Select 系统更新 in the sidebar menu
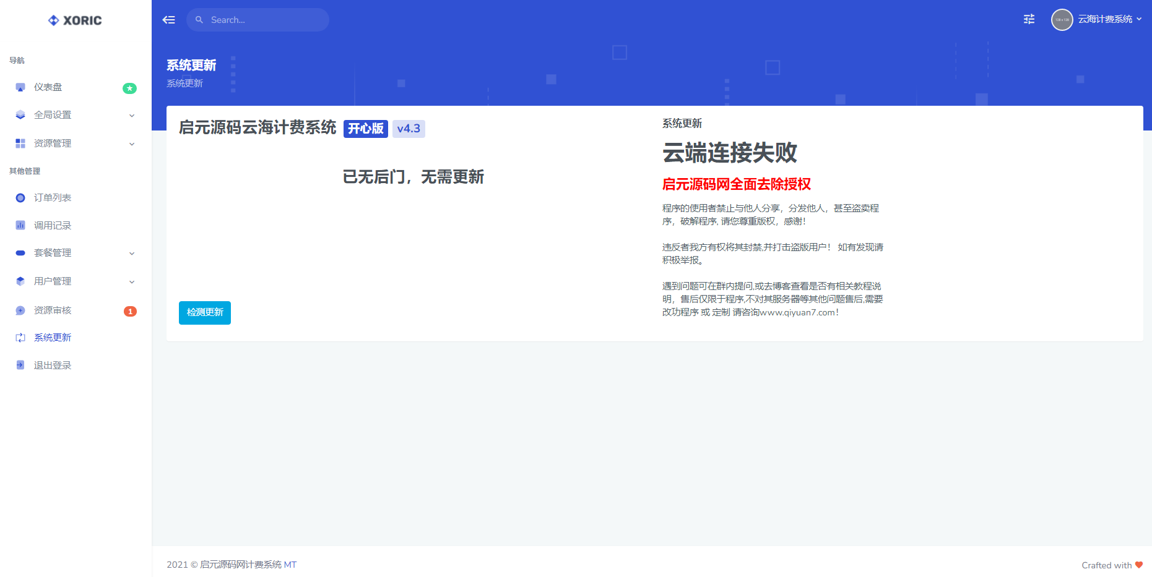1152x577 pixels. point(53,338)
